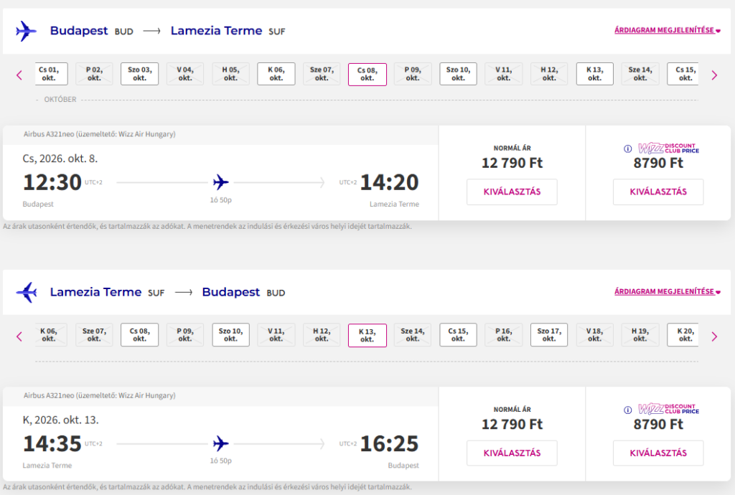The width and height of the screenshot is (735, 495).
Task: Select return date Cs 08, okt.
Action: pyautogui.click(x=139, y=335)
